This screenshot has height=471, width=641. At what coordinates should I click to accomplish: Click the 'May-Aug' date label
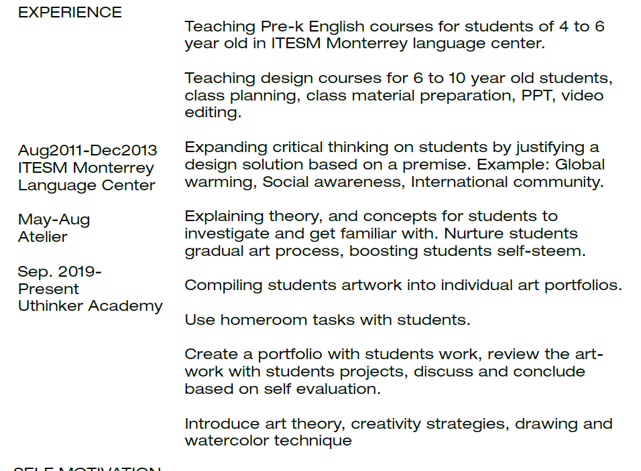click(54, 219)
